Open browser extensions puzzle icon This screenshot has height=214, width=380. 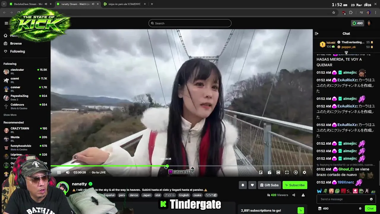click(351, 12)
